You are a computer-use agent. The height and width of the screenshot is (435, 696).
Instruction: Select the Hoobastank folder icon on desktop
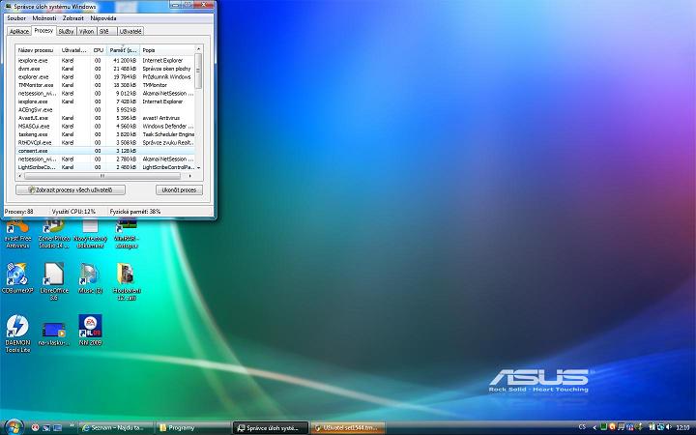pos(126,281)
